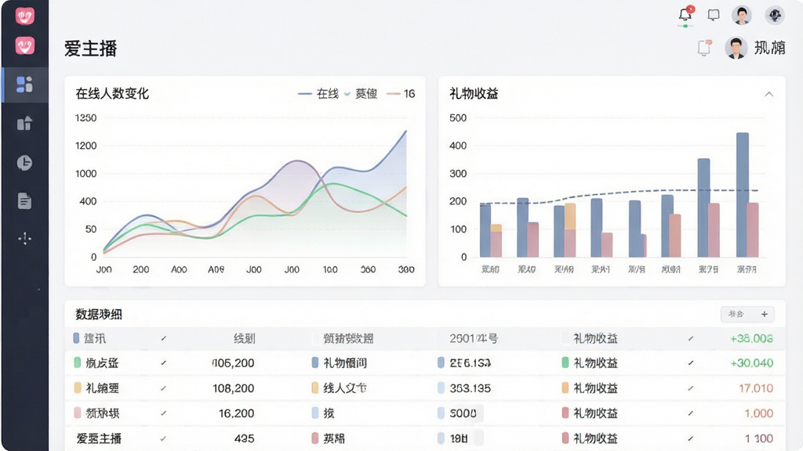Screen dimensions: 803x451
Task: Open the dashboard grid icon in sidebar
Action: [x=24, y=85]
